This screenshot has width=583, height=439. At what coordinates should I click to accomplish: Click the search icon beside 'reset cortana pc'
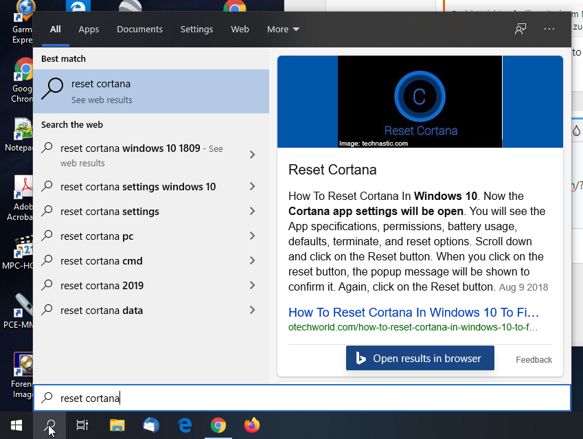tap(47, 236)
